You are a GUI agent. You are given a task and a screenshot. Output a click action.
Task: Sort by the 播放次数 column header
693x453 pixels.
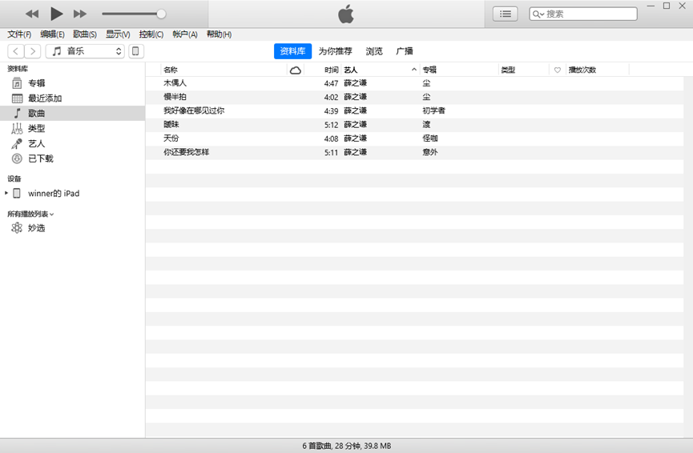598,70
